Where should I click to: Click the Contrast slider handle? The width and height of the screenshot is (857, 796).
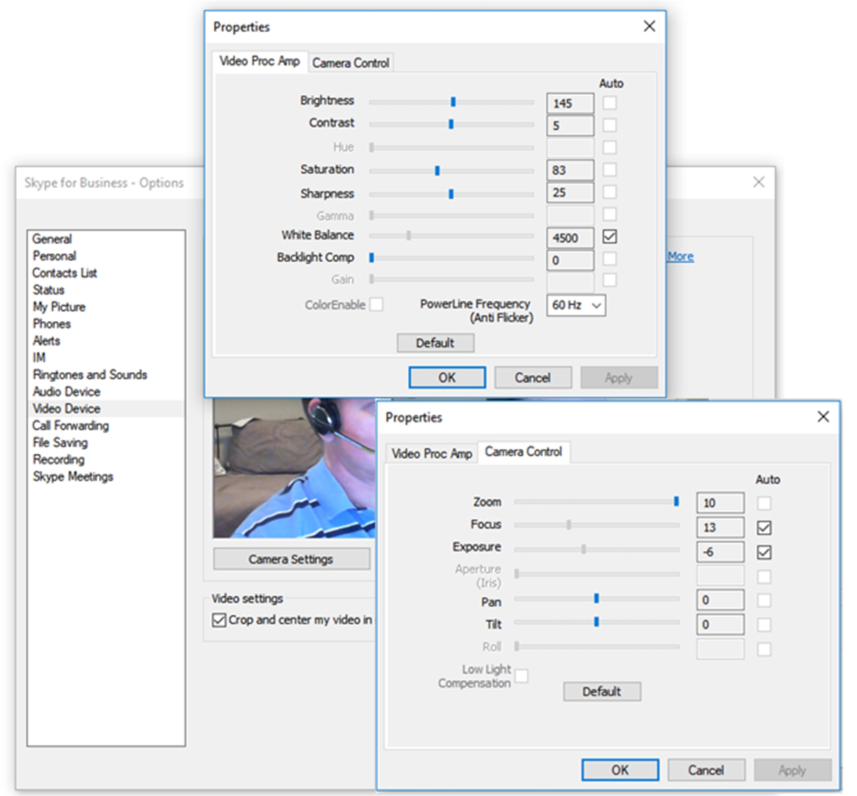click(451, 124)
